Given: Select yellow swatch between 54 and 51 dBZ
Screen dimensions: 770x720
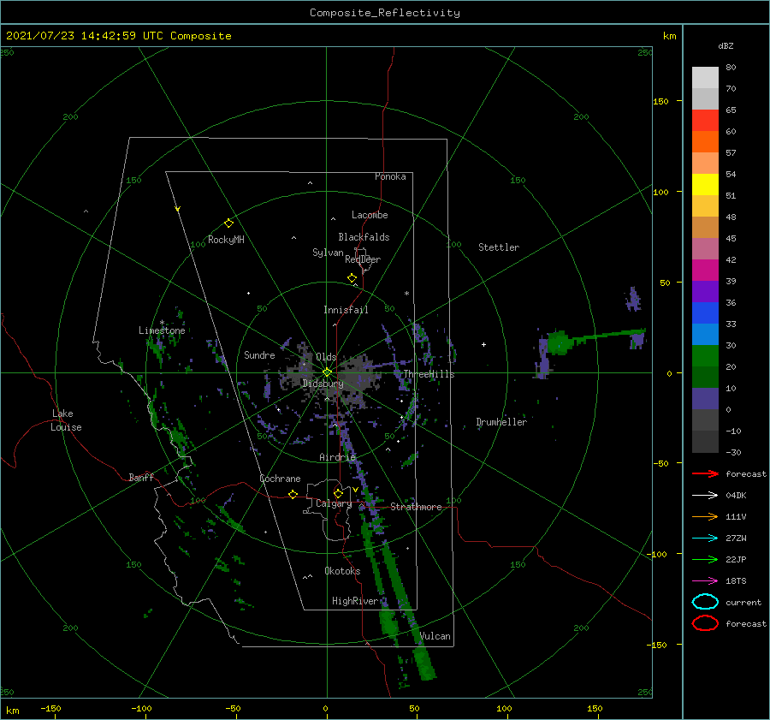Looking at the screenshot, I should point(705,184).
